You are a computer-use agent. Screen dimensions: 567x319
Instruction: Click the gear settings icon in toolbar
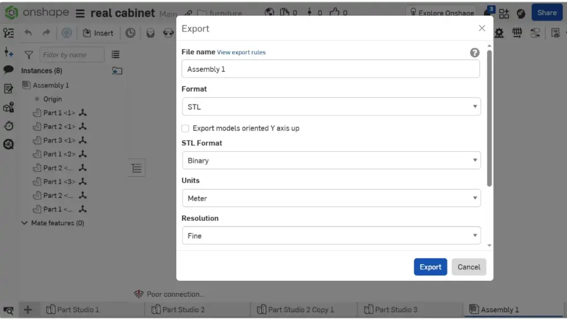click(499, 33)
